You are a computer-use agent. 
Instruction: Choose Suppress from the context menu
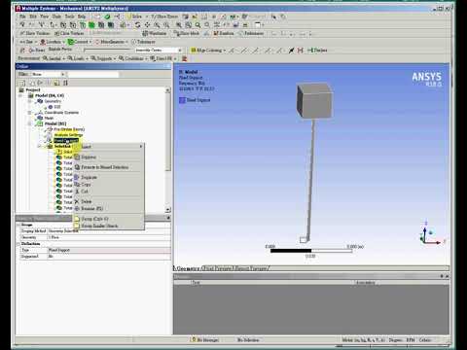[x=109, y=157]
